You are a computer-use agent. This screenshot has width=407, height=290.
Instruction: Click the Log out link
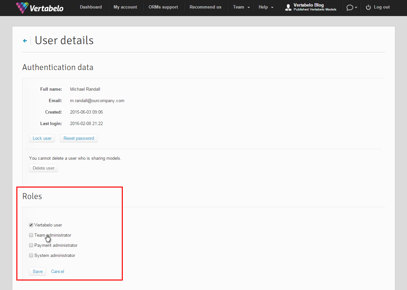382,7
